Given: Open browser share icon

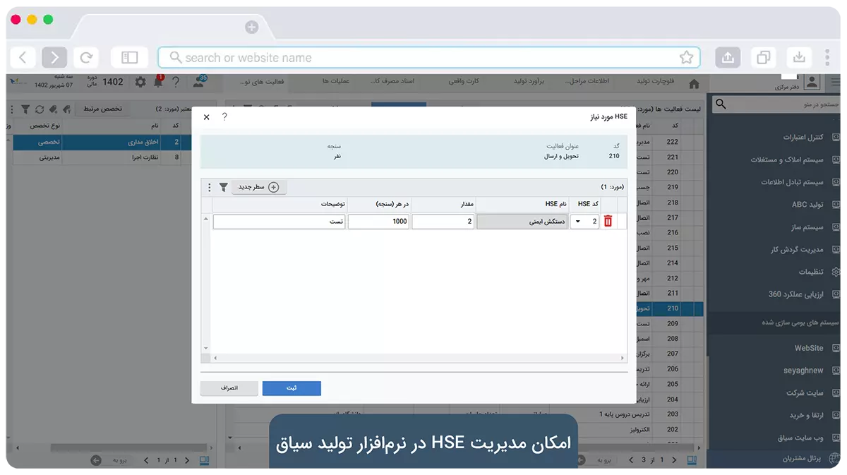Looking at the screenshot, I should pos(728,58).
